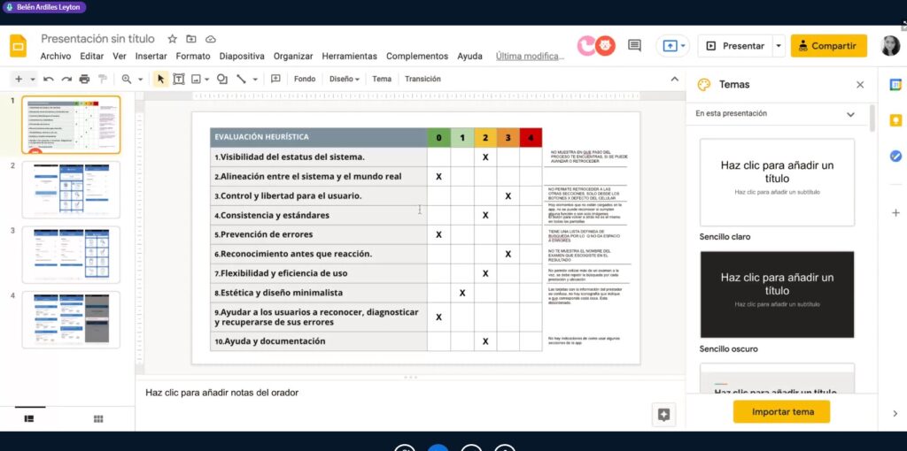Open the Editar menu

click(92, 56)
